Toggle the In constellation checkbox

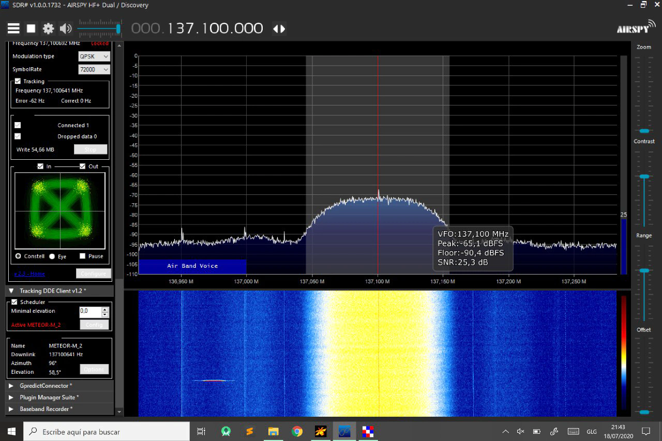click(x=40, y=166)
